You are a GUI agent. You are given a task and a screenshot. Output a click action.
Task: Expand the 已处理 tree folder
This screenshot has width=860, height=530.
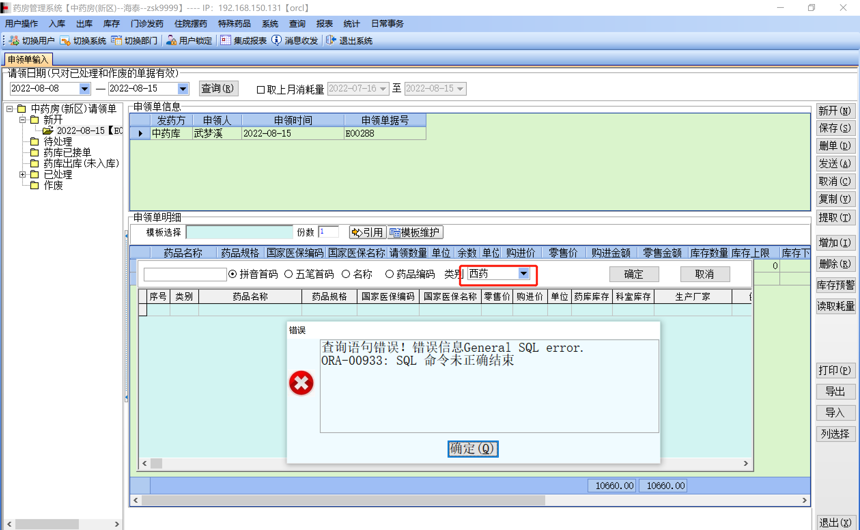tap(23, 174)
